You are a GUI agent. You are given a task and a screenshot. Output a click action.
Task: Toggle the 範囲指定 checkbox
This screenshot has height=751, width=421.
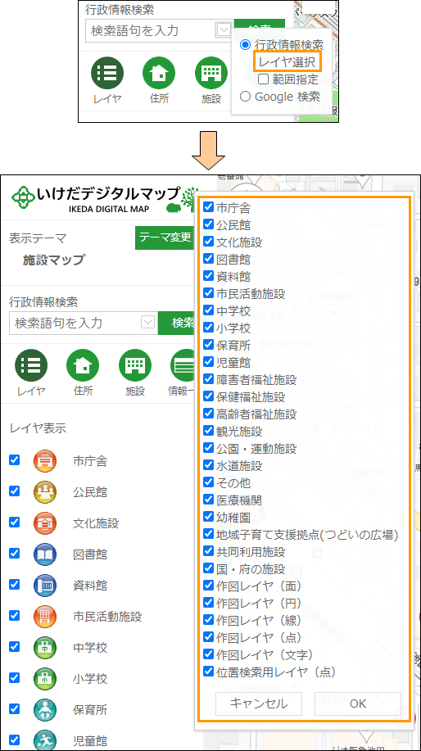[263, 79]
